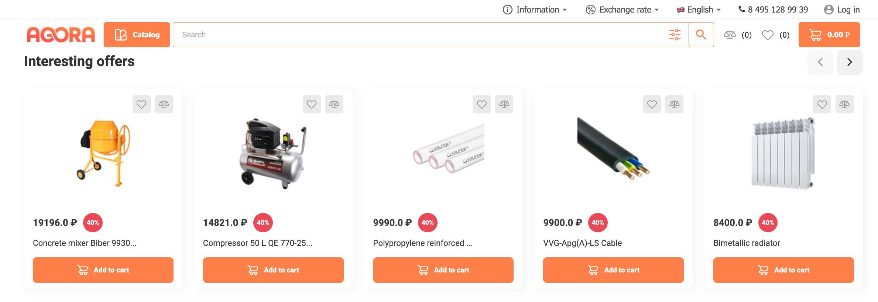The height and width of the screenshot is (302, 878).
Task: Click the AGORA logo
Action: (x=61, y=35)
